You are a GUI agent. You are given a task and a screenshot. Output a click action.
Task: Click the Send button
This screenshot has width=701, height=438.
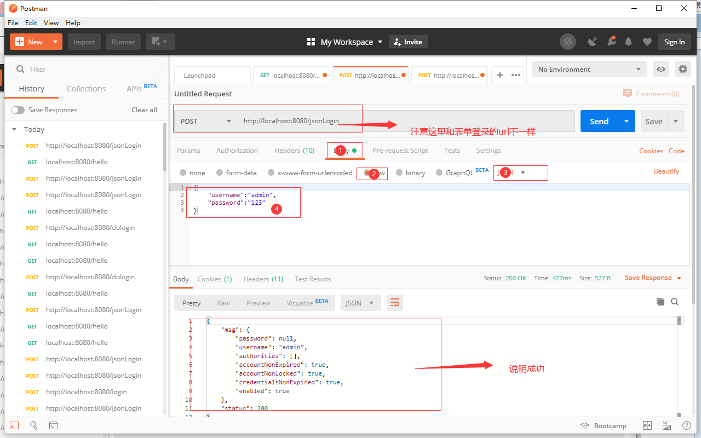coord(599,120)
